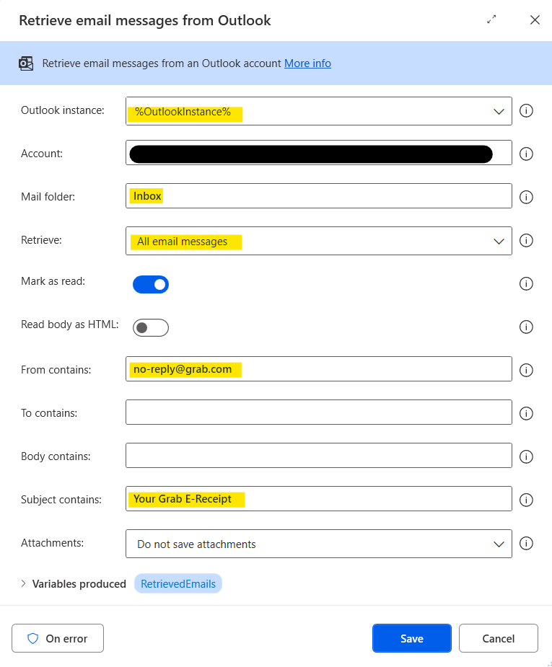Open the Attachments dropdown
The width and height of the screenshot is (552, 667).
[x=318, y=544]
